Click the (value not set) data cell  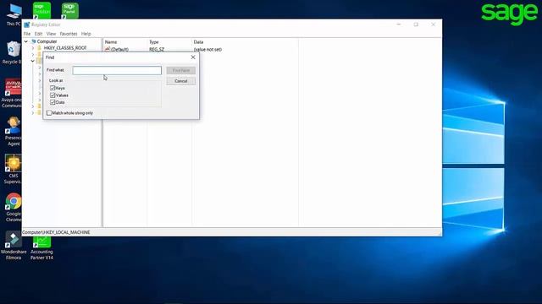click(207, 49)
